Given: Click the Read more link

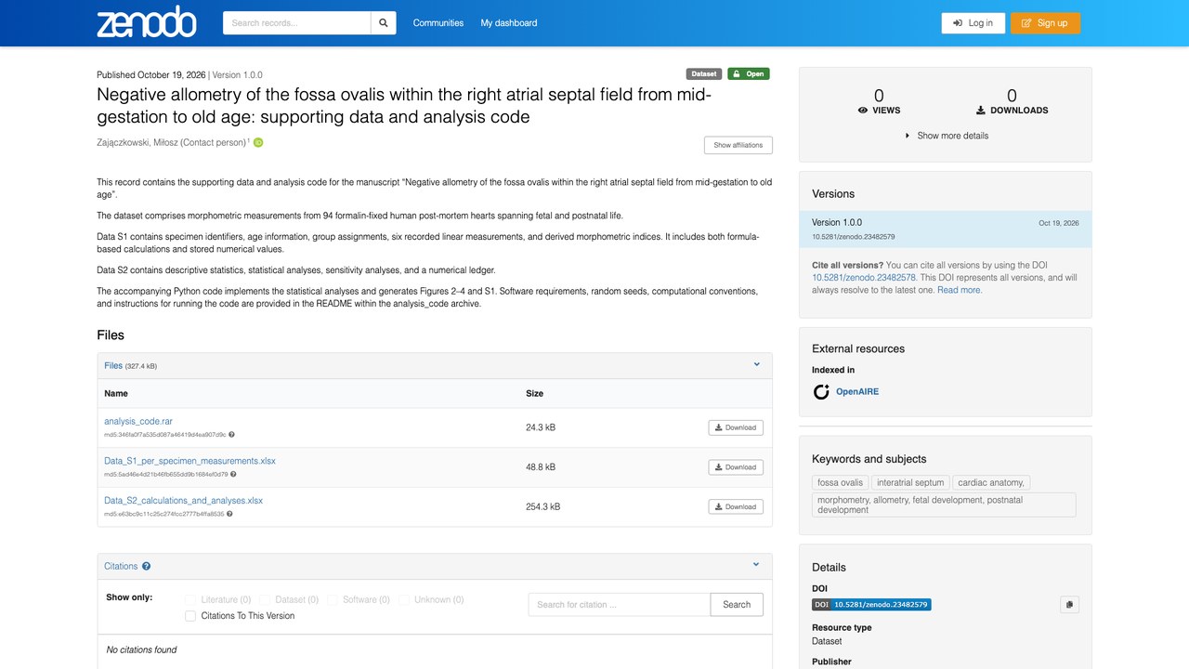Looking at the screenshot, I should [x=959, y=290].
